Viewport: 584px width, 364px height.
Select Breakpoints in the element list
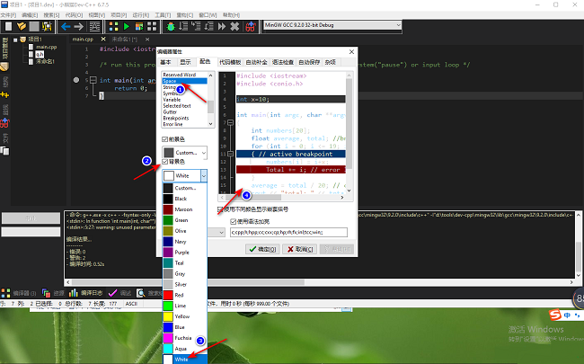(x=176, y=118)
